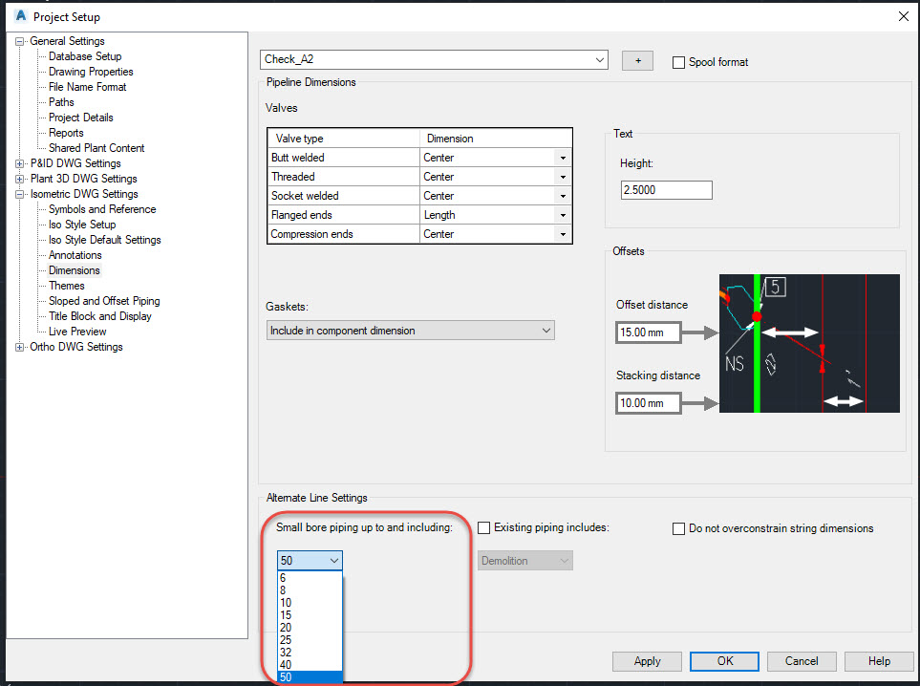Open the Paths settings item

(x=61, y=102)
